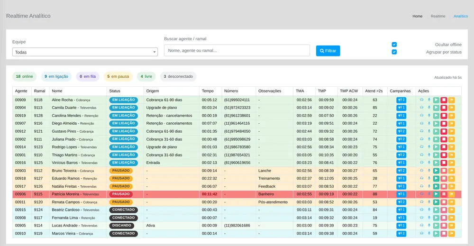Click the stop button for Renata Campos
Image resolution: width=474 pixels, height=246 pixels.
[444, 202]
